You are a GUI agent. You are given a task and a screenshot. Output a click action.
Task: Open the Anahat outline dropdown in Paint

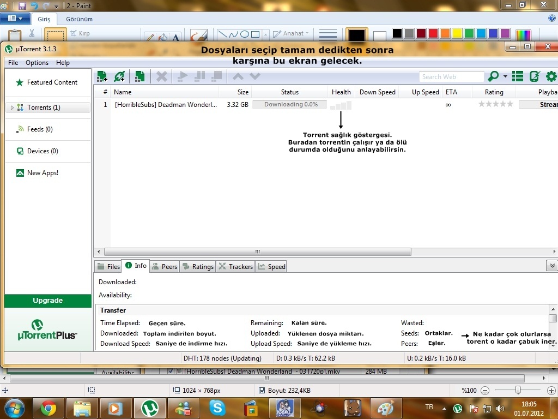(x=290, y=33)
